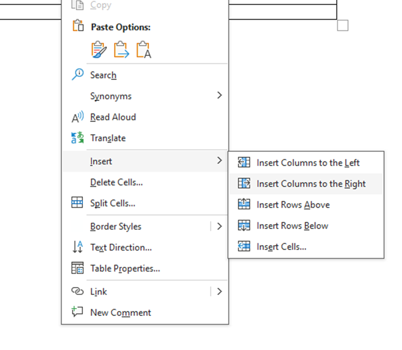Click the Text Direction arrows icon
The image size is (402, 350).
(78, 247)
